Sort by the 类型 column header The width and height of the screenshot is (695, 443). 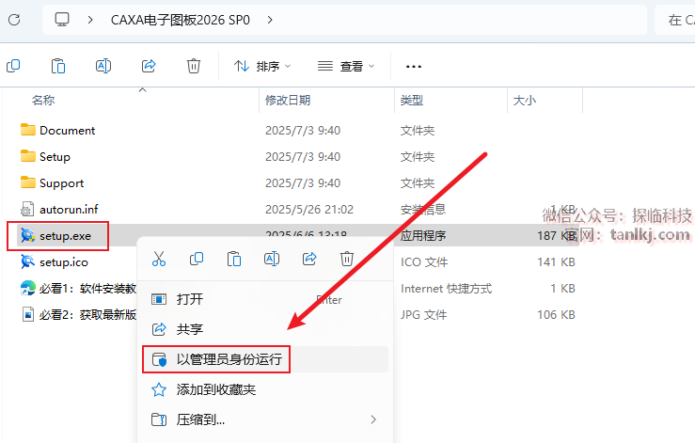click(x=412, y=101)
